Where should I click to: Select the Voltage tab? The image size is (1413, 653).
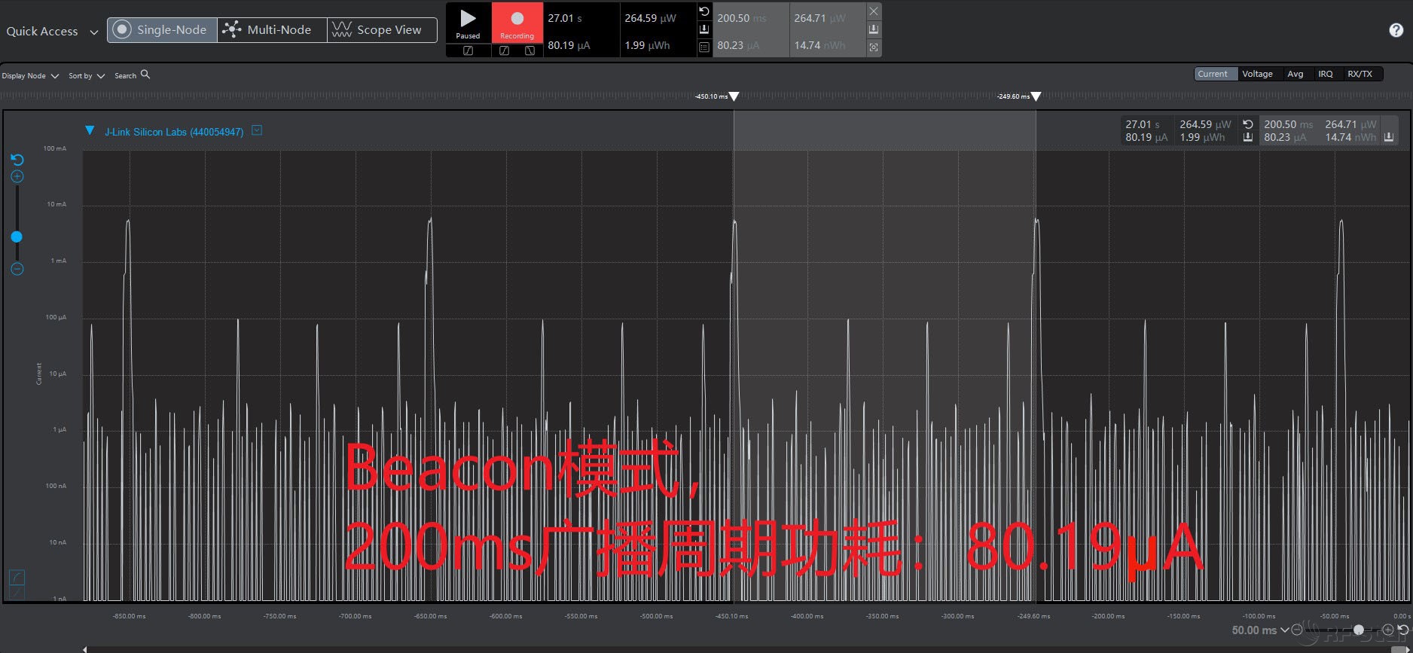click(1257, 74)
